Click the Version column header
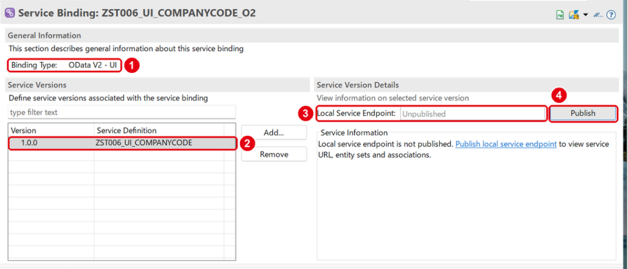628x269 pixels. click(x=52, y=131)
